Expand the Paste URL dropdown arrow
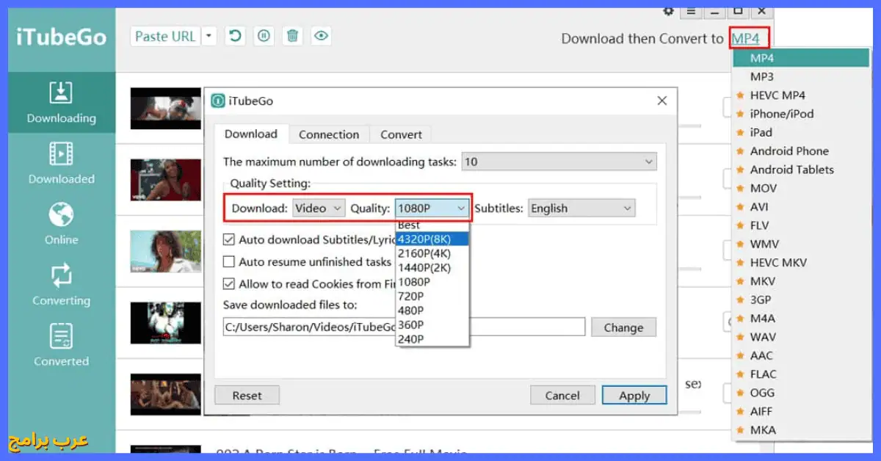 tap(209, 36)
